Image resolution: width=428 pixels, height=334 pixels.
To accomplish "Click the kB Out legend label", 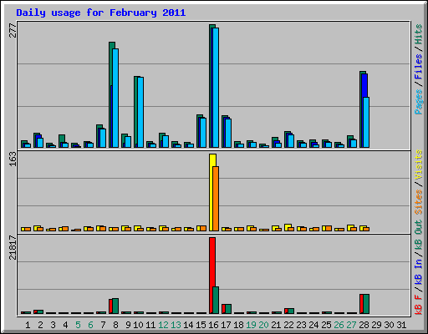I will [x=419, y=235].
